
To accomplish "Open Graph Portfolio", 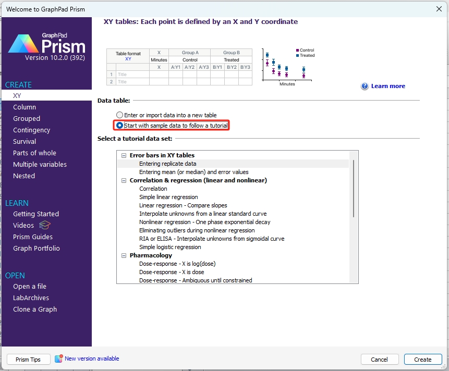I will pyautogui.click(x=37, y=248).
